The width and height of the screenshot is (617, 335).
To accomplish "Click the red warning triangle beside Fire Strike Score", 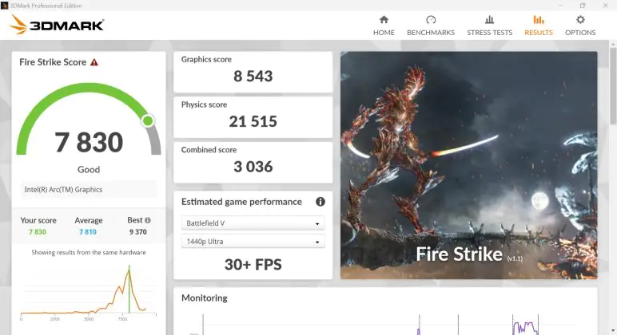I will pyautogui.click(x=94, y=62).
